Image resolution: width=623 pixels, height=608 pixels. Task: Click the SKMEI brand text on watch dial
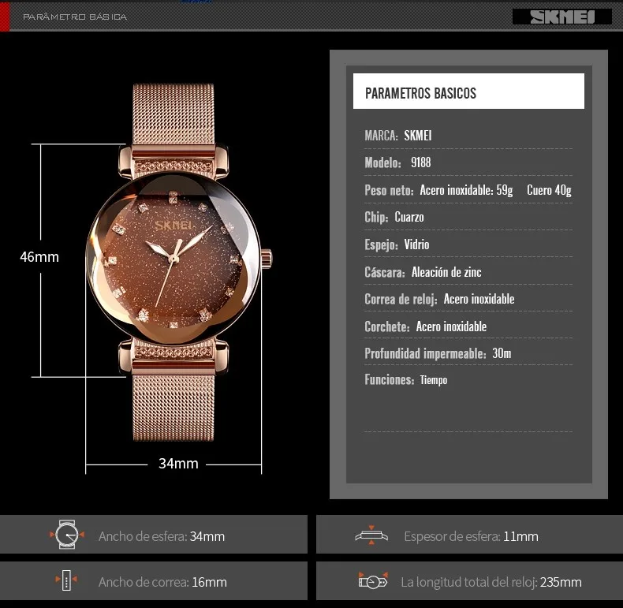(x=173, y=226)
